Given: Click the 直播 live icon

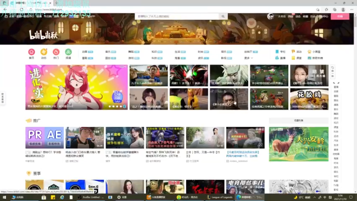Looking at the screenshot, I should [x=277, y=58].
